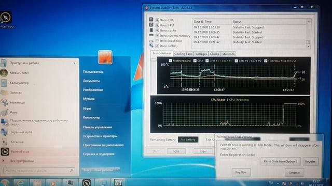
Task: Open Remote Desktop Connection icon
Action: 4,122
